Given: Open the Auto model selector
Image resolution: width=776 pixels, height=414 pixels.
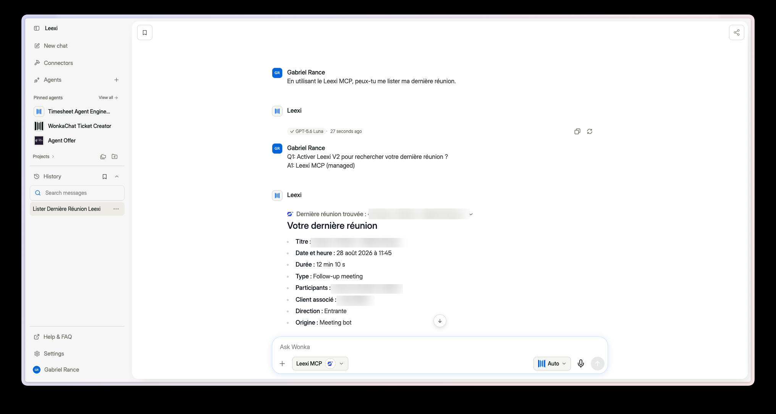Looking at the screenshot, I should 552,364.
